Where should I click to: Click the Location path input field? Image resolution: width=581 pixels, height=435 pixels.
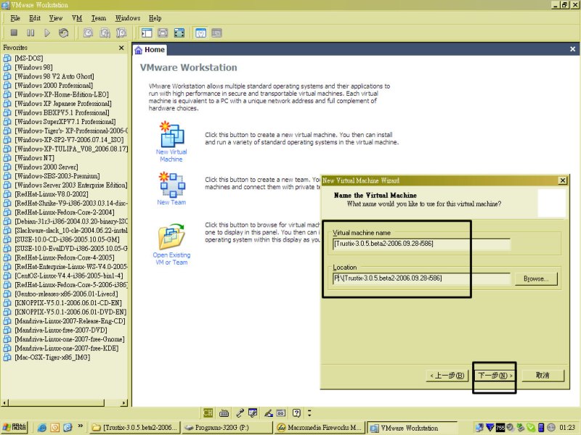click(421, 278)
